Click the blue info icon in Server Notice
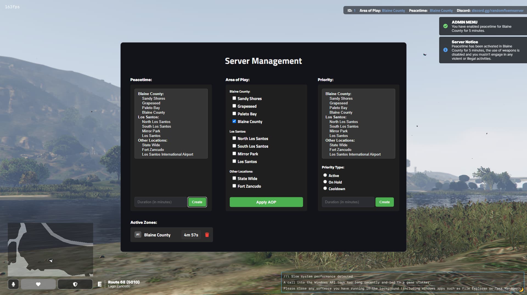Viewport: 527px width, 295px height. coord(445,50)
